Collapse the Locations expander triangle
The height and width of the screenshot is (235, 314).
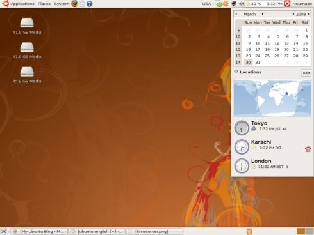[236, 72]
